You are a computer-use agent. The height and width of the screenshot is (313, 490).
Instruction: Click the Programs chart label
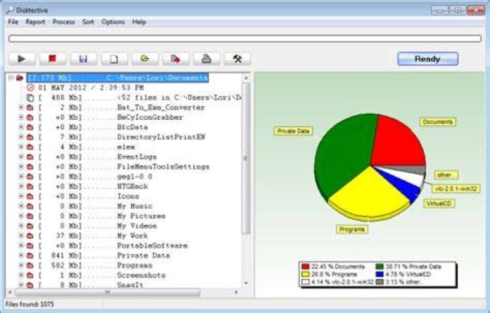click(353, 229)
